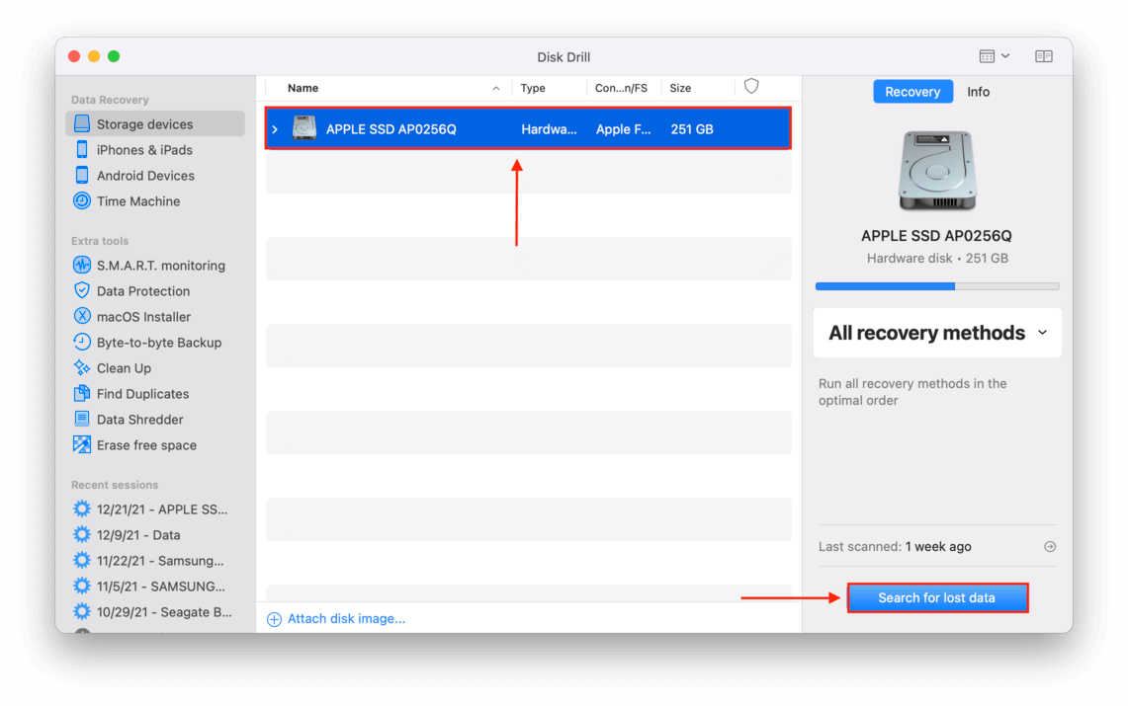
Task: Click the APPLE SSD AP0256Q name in list
Action: pyautogui.click(x=390, y=129)
